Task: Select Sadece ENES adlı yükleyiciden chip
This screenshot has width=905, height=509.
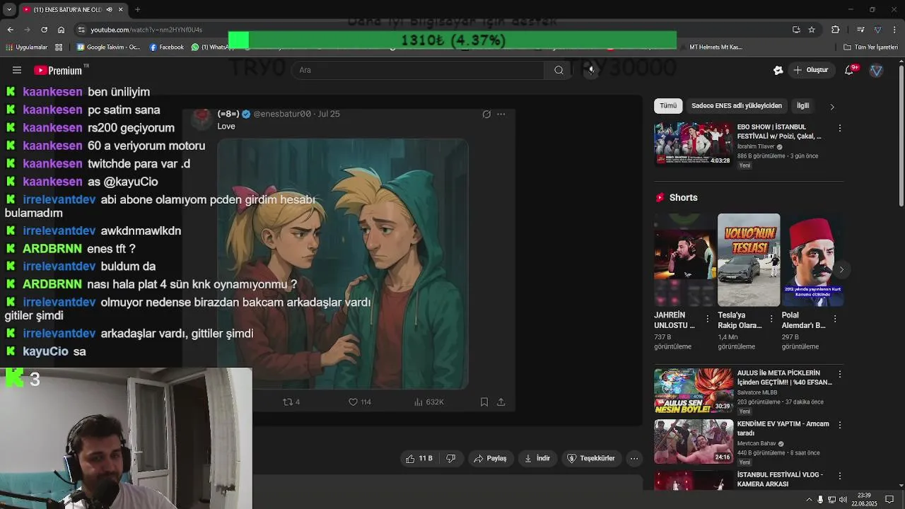Action: (x=737, y=106)
